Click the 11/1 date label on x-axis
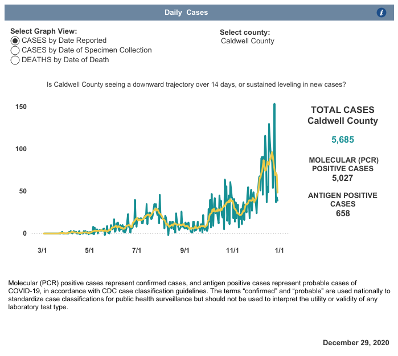Viewport: 398px width, 356px height. coord(232,250)
